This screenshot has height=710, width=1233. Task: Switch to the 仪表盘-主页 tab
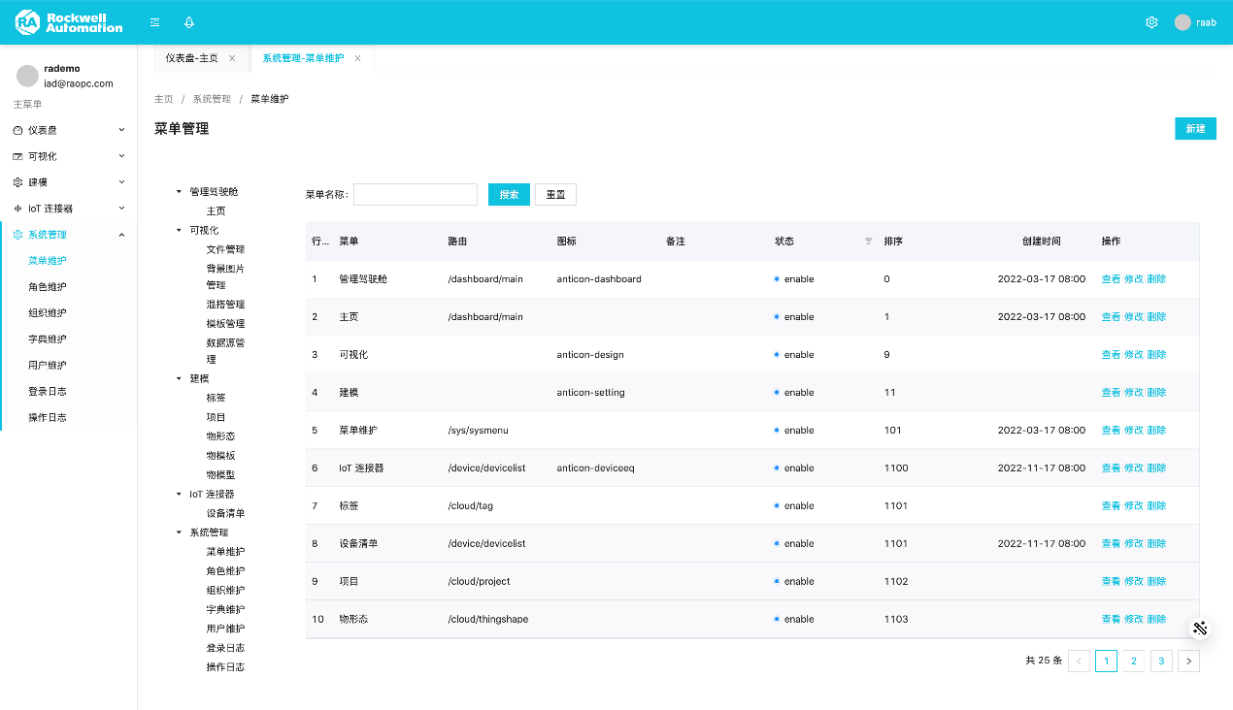[191, 58]
